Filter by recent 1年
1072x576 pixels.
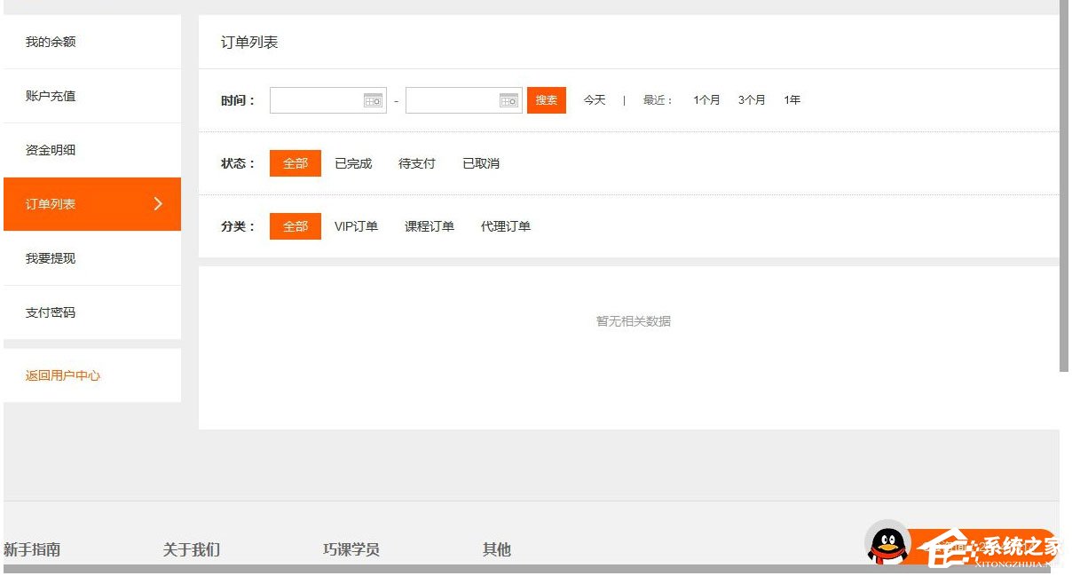click(x=792, y=99)
